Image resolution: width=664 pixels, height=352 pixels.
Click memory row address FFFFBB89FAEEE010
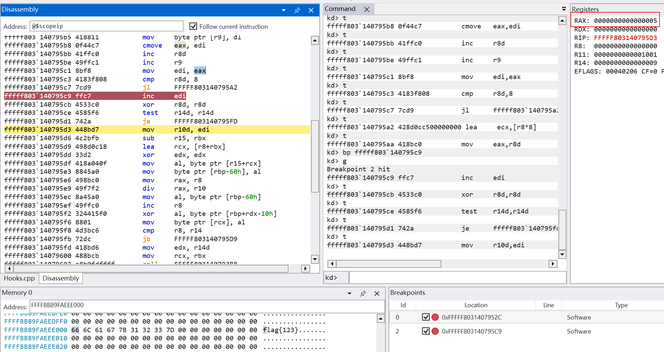coord(36,338)
